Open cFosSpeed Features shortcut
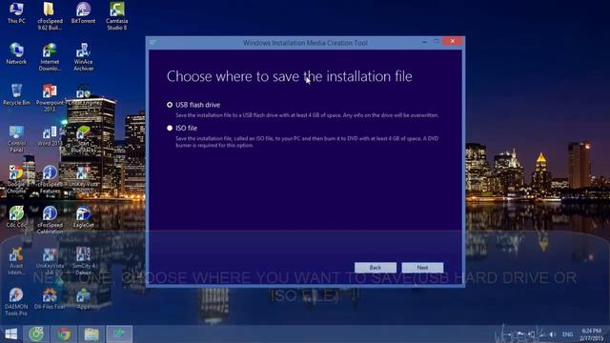 [x=50, y=179]
